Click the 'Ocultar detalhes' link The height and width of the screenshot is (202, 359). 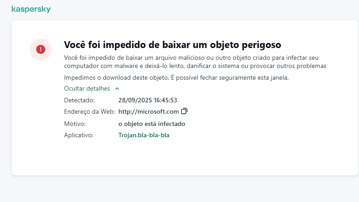(87, 89)
